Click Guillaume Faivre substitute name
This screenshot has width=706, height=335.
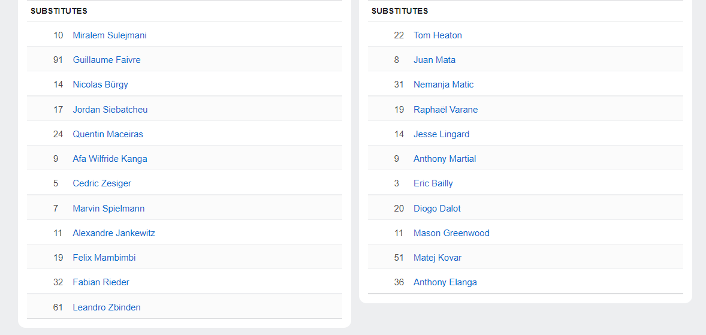tap(107, 60)
